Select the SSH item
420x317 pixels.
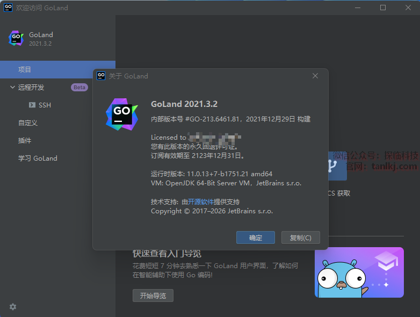pos(45,105)
